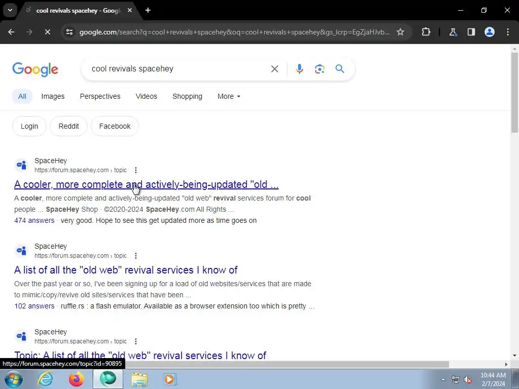Viewport: 519px width, 389px height.
Task: Click the SpaceHey favicon of the third result
Action: [21, 336]
